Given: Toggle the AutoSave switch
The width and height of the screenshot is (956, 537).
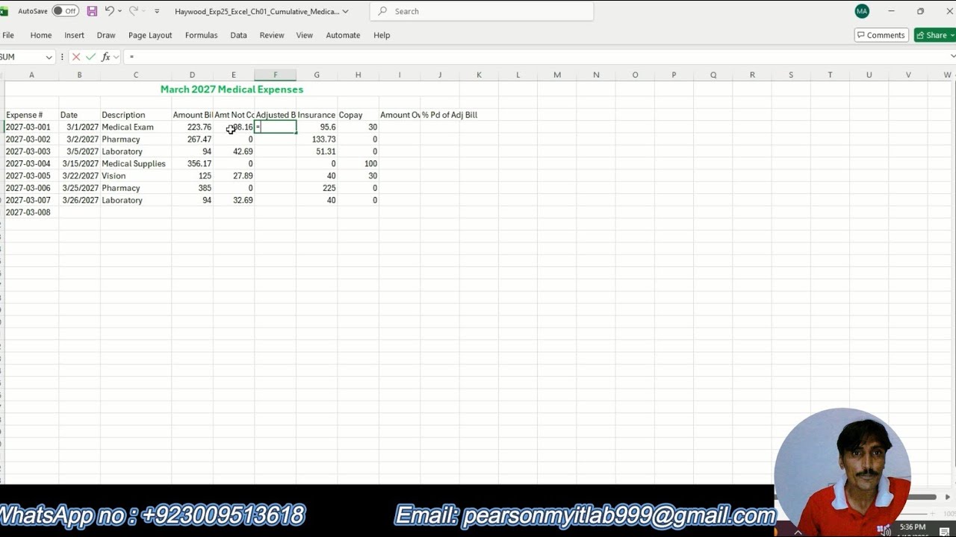Looking at the screenshot, I should (x=66, y=11).
